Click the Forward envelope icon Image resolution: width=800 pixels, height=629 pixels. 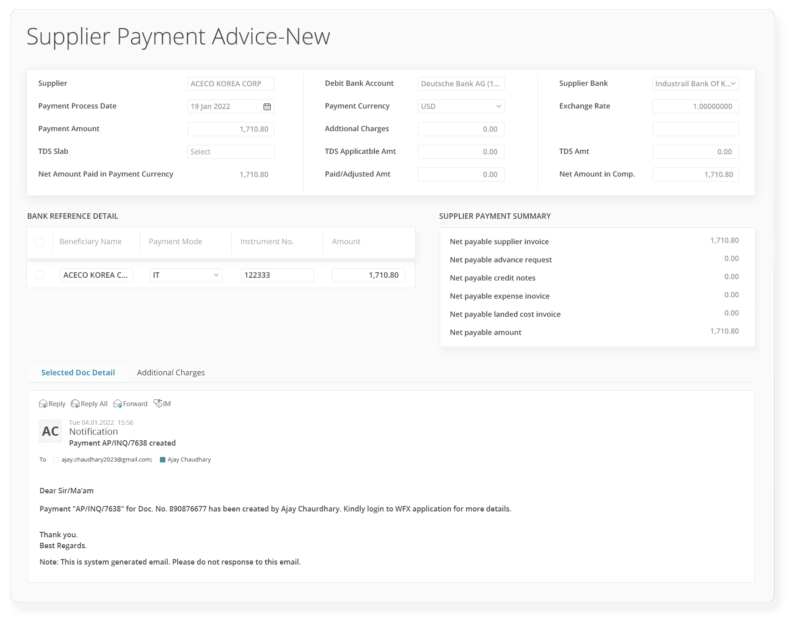pos(118,404)
